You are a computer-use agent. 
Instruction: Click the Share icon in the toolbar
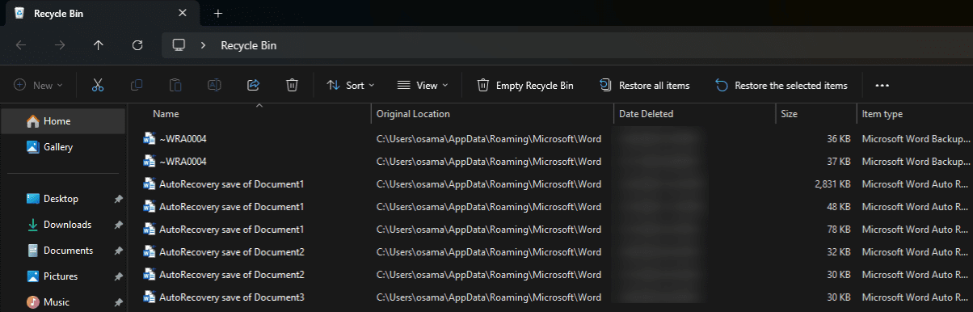pyautogui.click(x=253, y=85)
